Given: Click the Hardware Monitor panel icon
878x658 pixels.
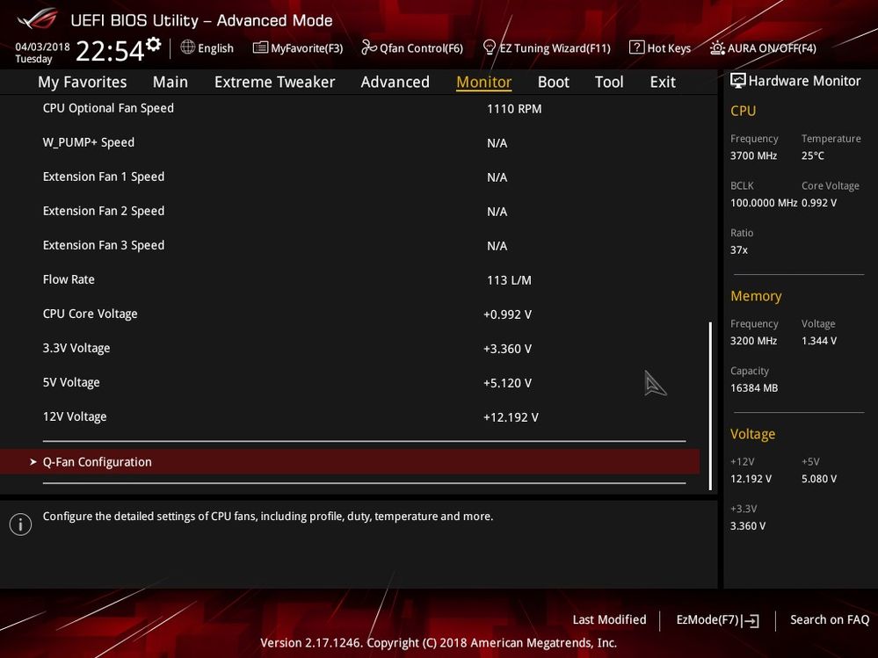Looking at the screenshot, I should pos(737,81).
